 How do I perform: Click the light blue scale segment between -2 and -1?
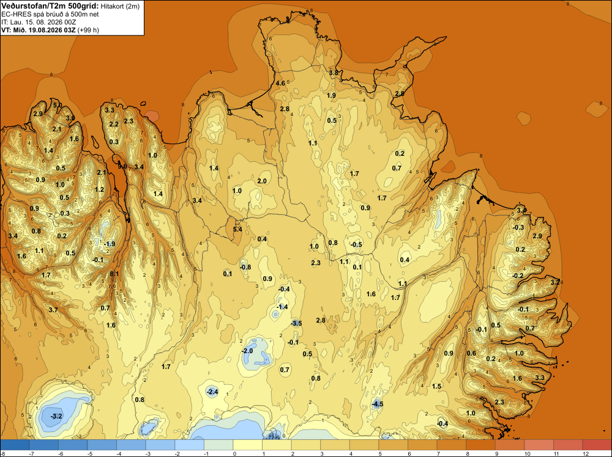point(189,445)
